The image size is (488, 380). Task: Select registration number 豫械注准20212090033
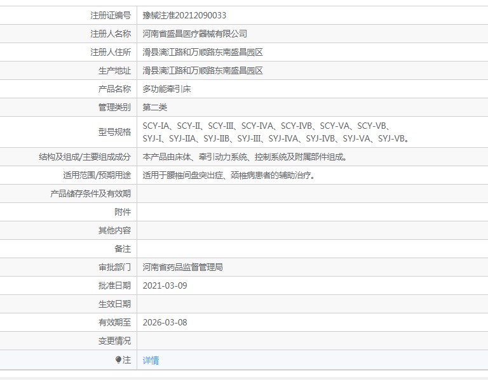pyautogui.click(x=184, y=15)
